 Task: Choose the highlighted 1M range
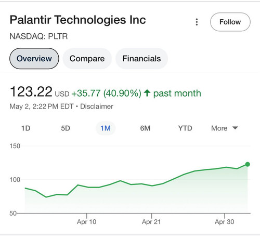106,128
